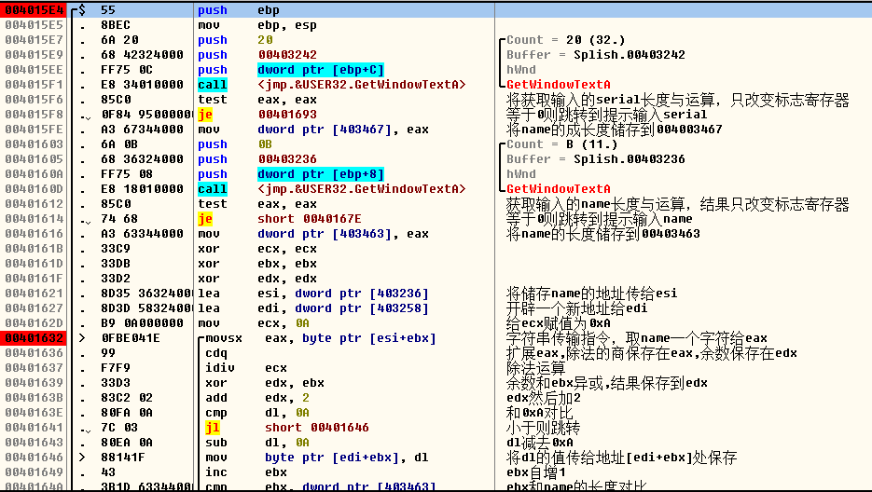Click 'push dword ptr [ebp+C]' instruction
Image resolution: width=872 pixels, height=492 pixels.
click(x=291, y=70)
